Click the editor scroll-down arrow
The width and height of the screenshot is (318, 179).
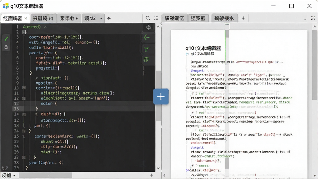click(x=158, y=168)
